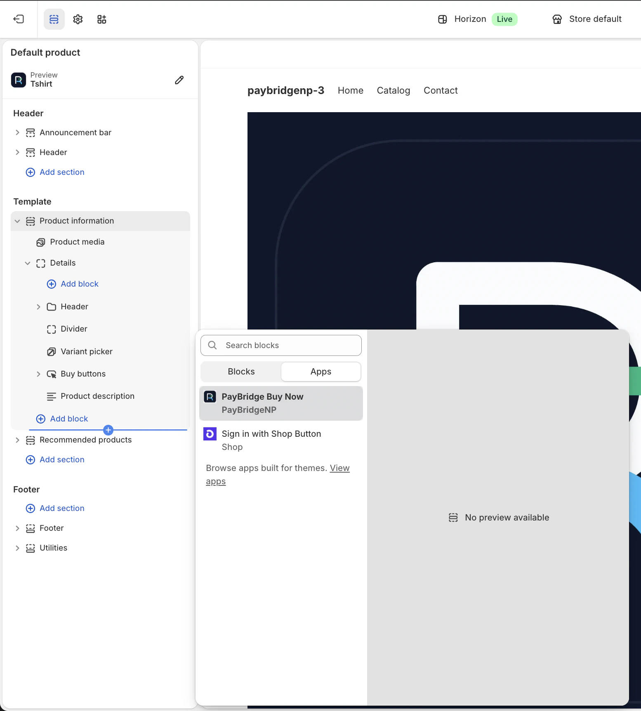Click the Sign in with Shop app icon
Viewport: 641px width, 711px height.
tap(210, 434)
